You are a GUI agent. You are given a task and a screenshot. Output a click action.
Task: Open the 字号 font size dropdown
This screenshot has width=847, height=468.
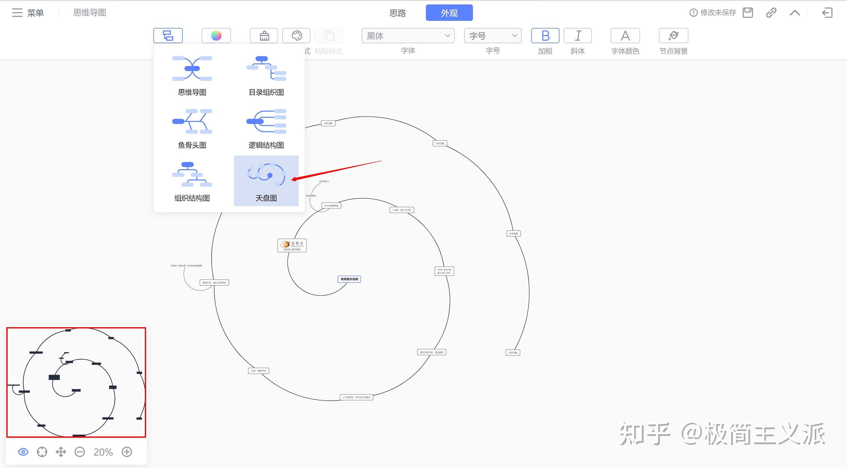coord(493,36)
